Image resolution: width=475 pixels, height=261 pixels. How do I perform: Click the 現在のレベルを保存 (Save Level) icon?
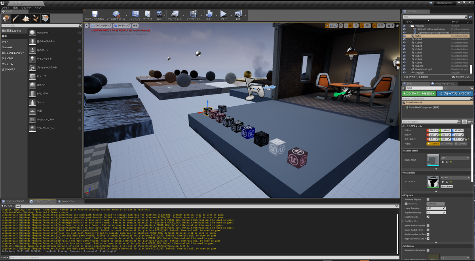pyautogui.click(x=94, y=14)
